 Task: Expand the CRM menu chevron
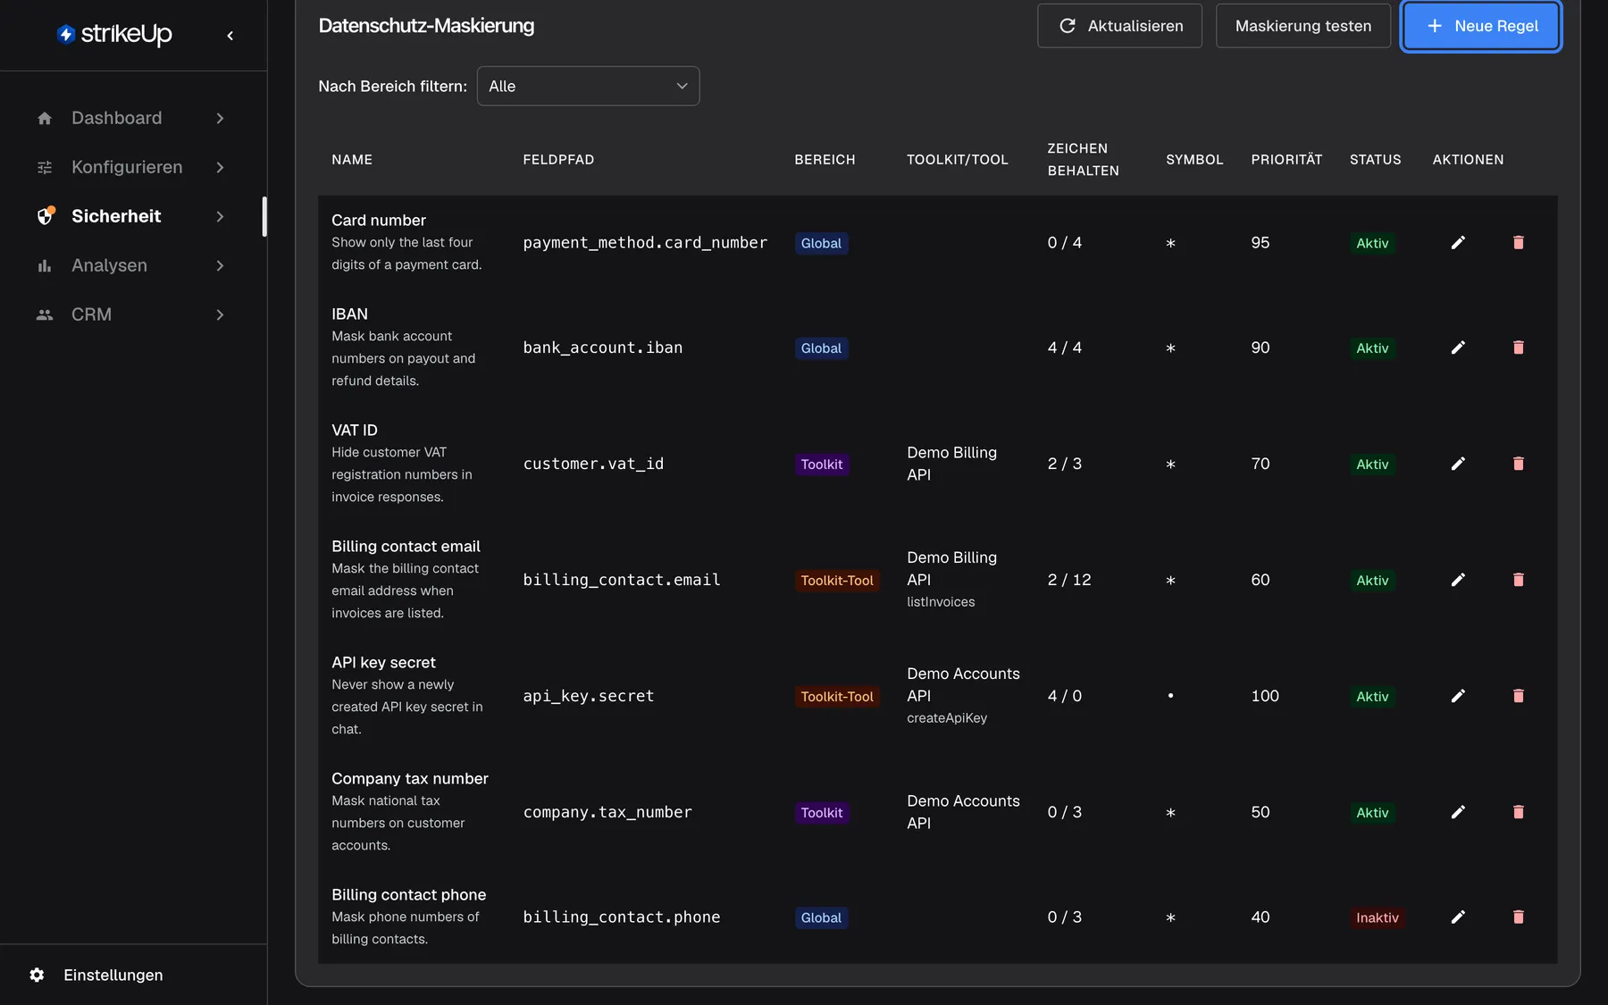tap(220, 314)
